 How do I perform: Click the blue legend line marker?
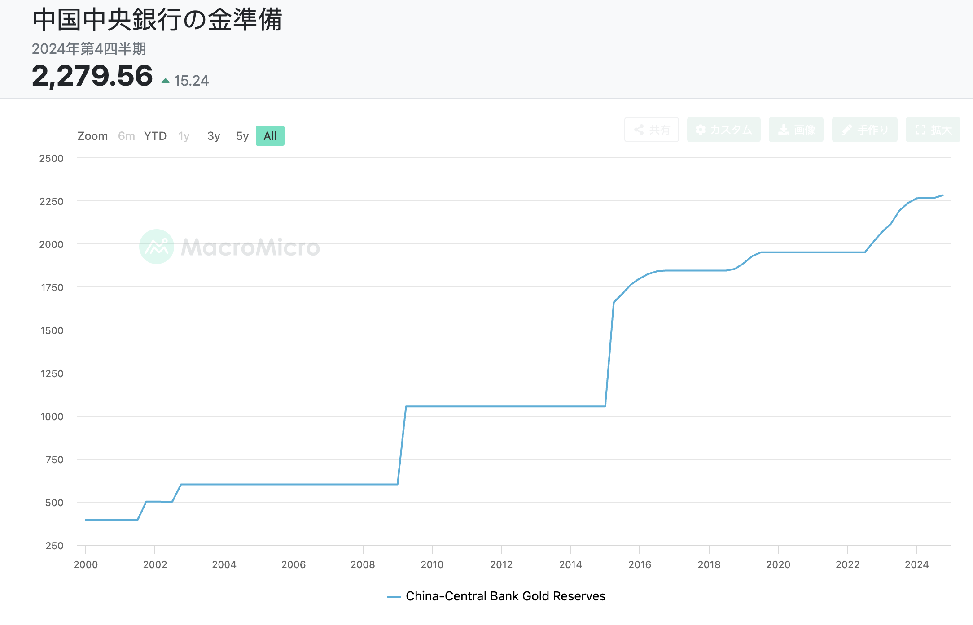[394, 596]
